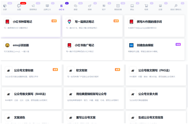Select the 公众号文章标题 template title
The width and height of the screenshot is (188, 124).
tap(24, 71)
